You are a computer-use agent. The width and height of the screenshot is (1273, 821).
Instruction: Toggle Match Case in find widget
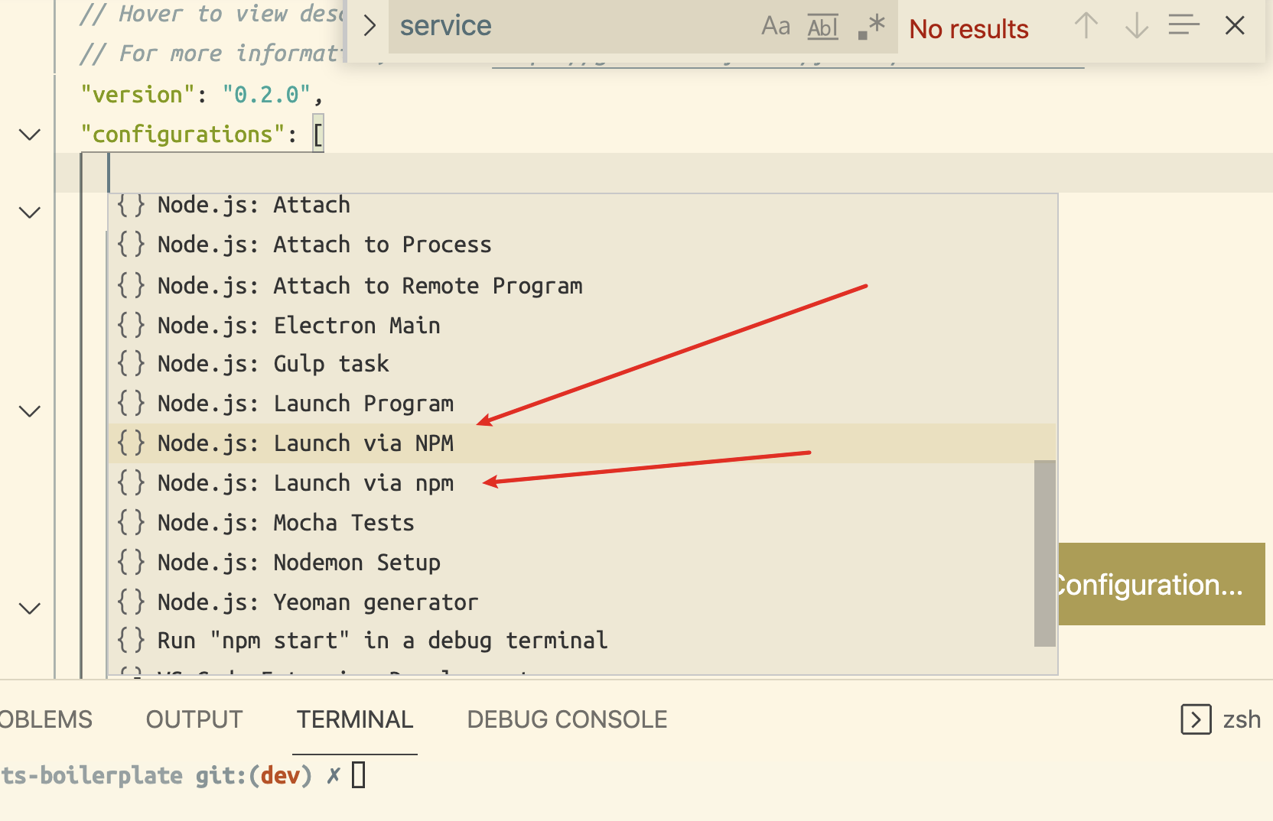pos(775,27)
